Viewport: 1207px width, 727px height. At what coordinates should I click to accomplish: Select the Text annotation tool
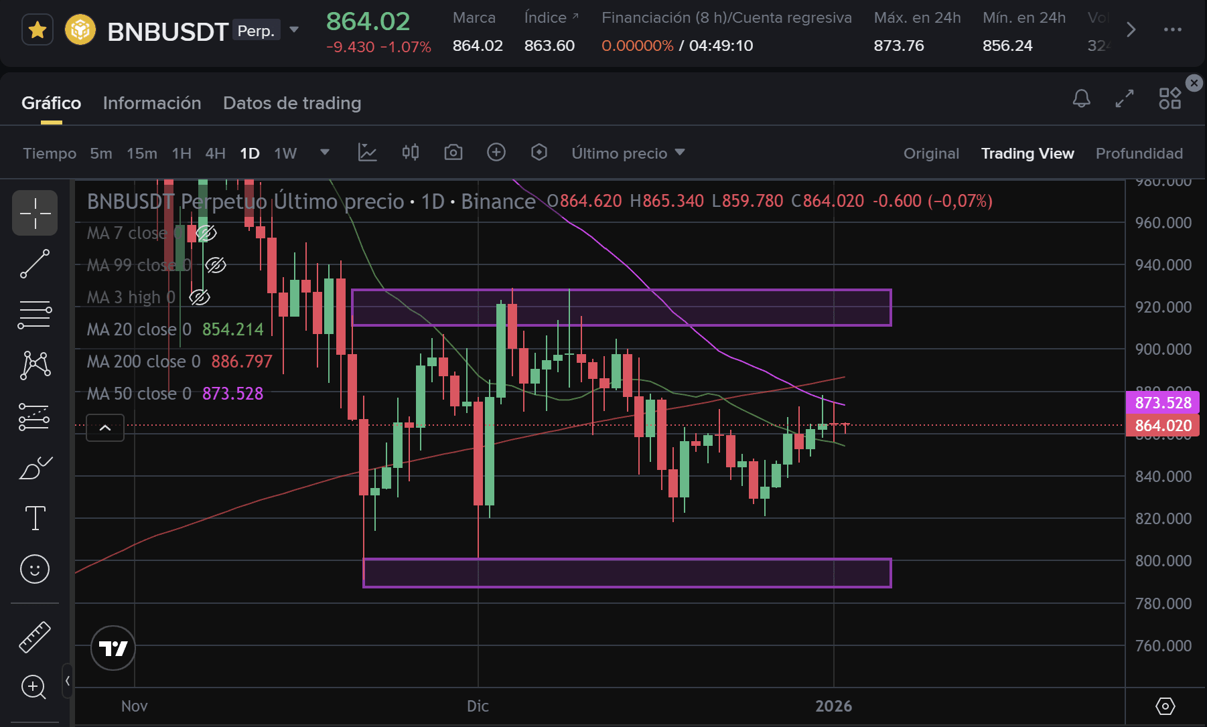[35, 518]
